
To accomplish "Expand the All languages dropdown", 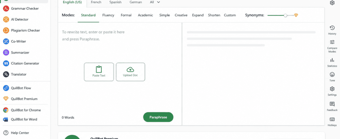I will pyautogui.click(x=155, y=2).
